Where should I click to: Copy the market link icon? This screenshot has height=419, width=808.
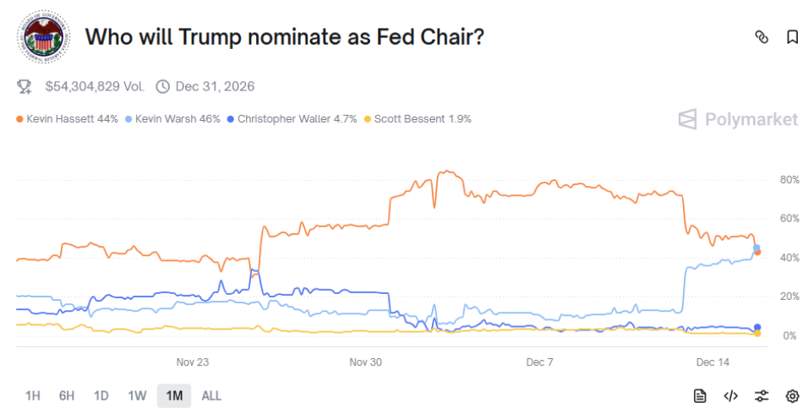coord(762,36)
